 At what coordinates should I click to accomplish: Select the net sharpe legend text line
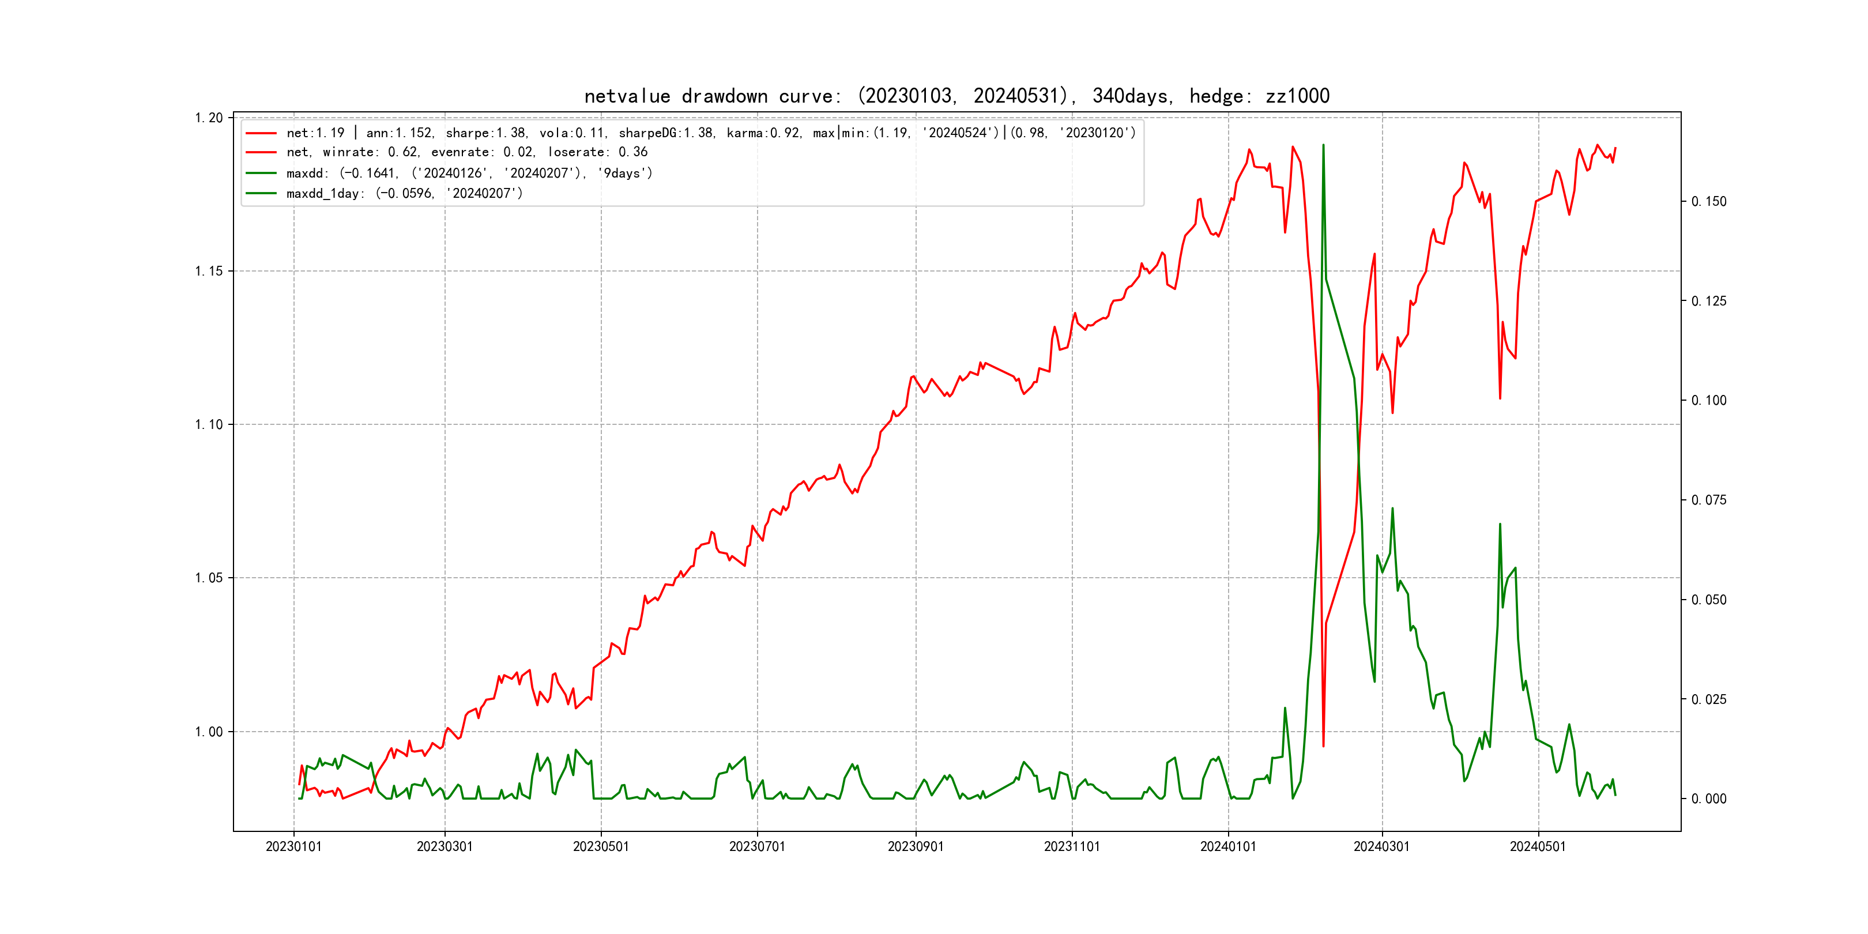pyautogui.click(x=711, y=133)
